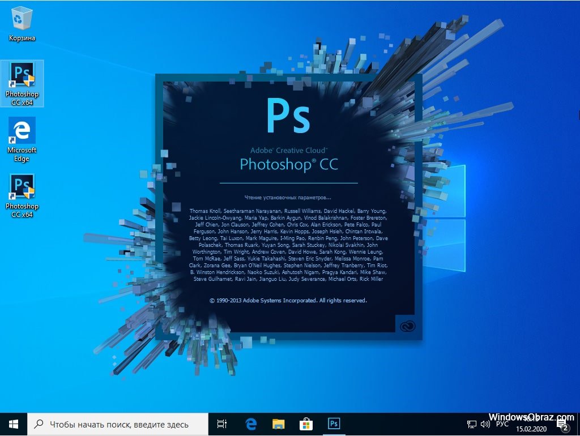Screen dimensions: 580x436
Task: Open the notification center with 2 alerts
Action: [x=562, y=424]
